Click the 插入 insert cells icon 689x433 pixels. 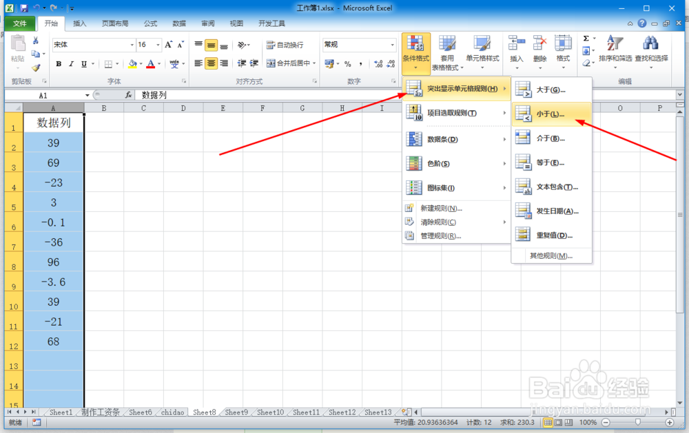(x=517, y=44)
